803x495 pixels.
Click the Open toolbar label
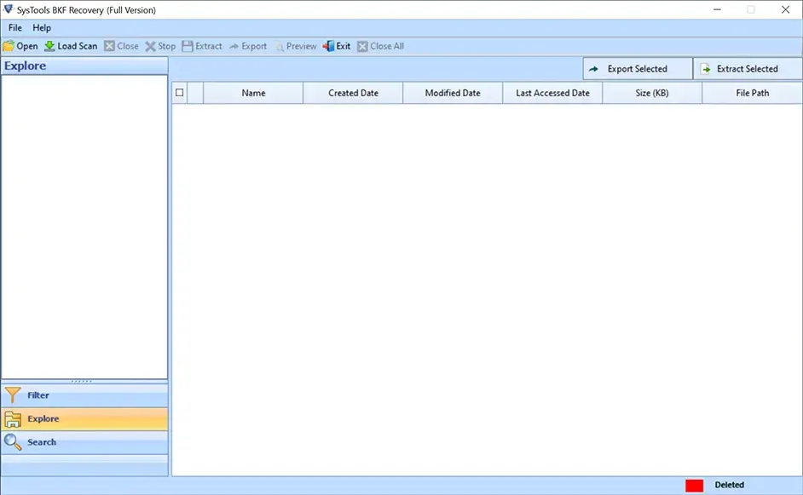click(x=27, y=46)
